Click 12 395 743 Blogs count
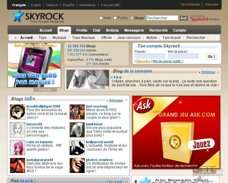This screenshot has width=228, height=183. (82, 46)
